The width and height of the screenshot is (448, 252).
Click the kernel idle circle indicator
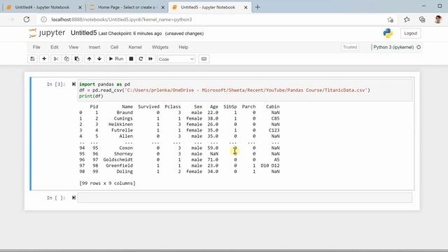(419, 47)
